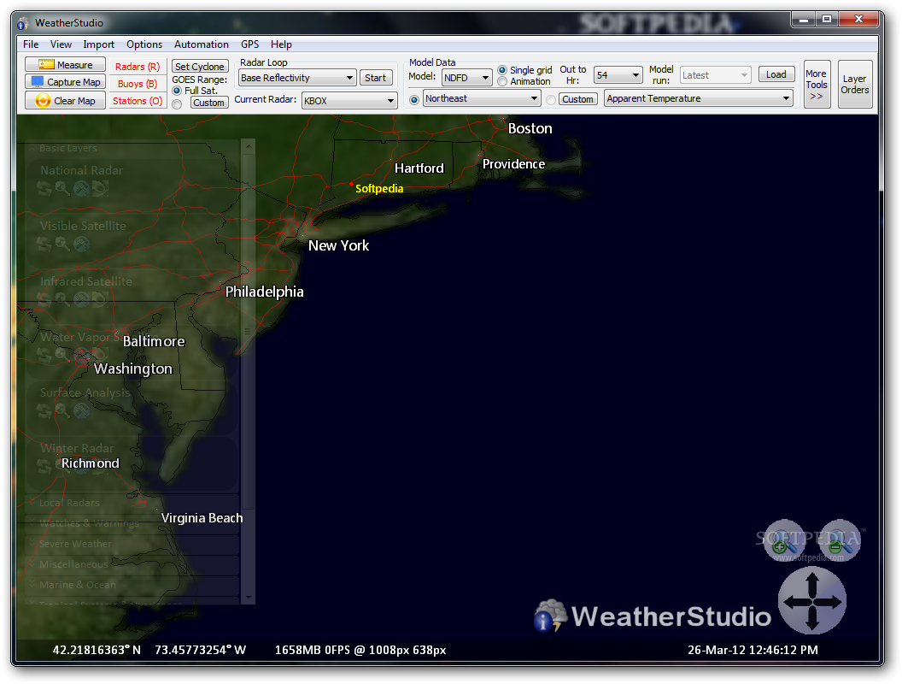Open the Northeast region dropdown
This screenshot has height=684, width=902.
(x=482, y=98)
